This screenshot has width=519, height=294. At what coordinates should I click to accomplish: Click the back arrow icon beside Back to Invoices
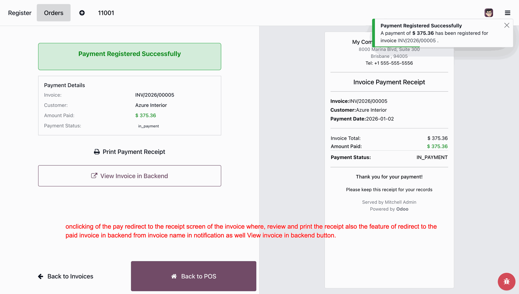[41, 276]
